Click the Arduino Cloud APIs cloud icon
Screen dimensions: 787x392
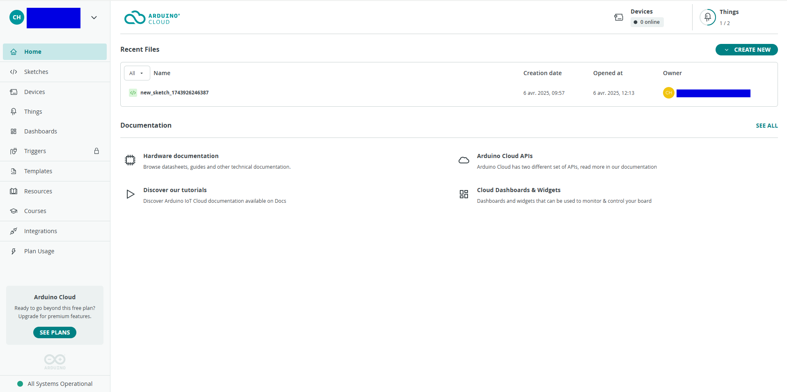pyautogui.click(x=463, y=160)
